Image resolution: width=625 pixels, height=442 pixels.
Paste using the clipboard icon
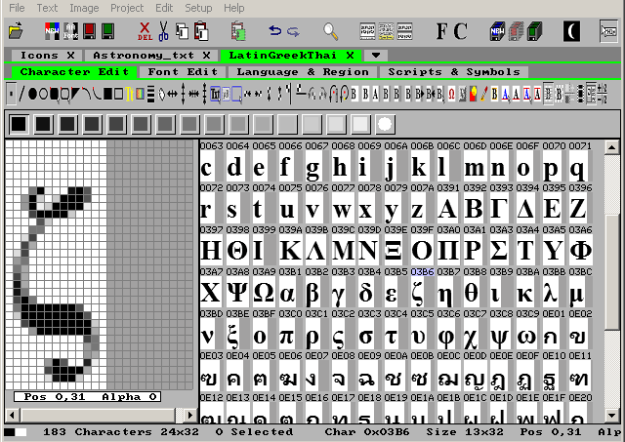201,31
